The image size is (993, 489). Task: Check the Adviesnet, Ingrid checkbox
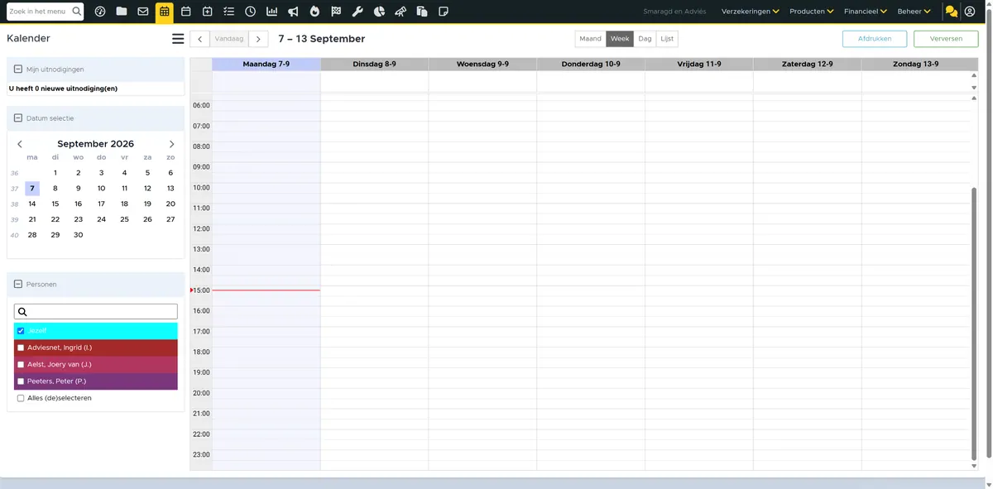click(21, 348)
